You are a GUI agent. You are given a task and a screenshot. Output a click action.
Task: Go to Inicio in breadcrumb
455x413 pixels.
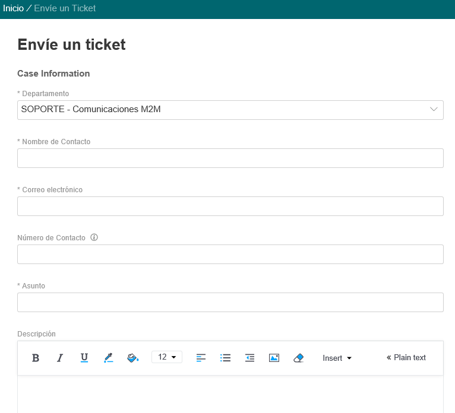tap(13, 8)
